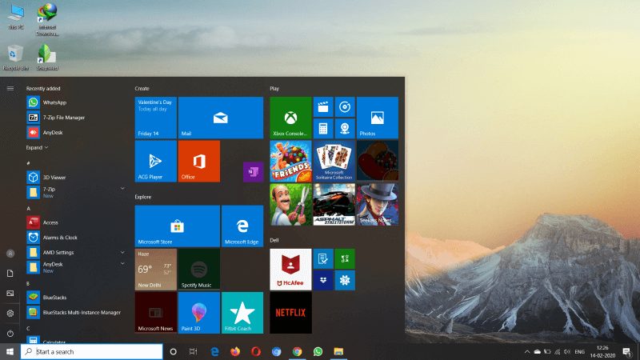The image size is (640, 360).
Task: Open File Explorer from the taskbar
Action: (x=338, y=351)
